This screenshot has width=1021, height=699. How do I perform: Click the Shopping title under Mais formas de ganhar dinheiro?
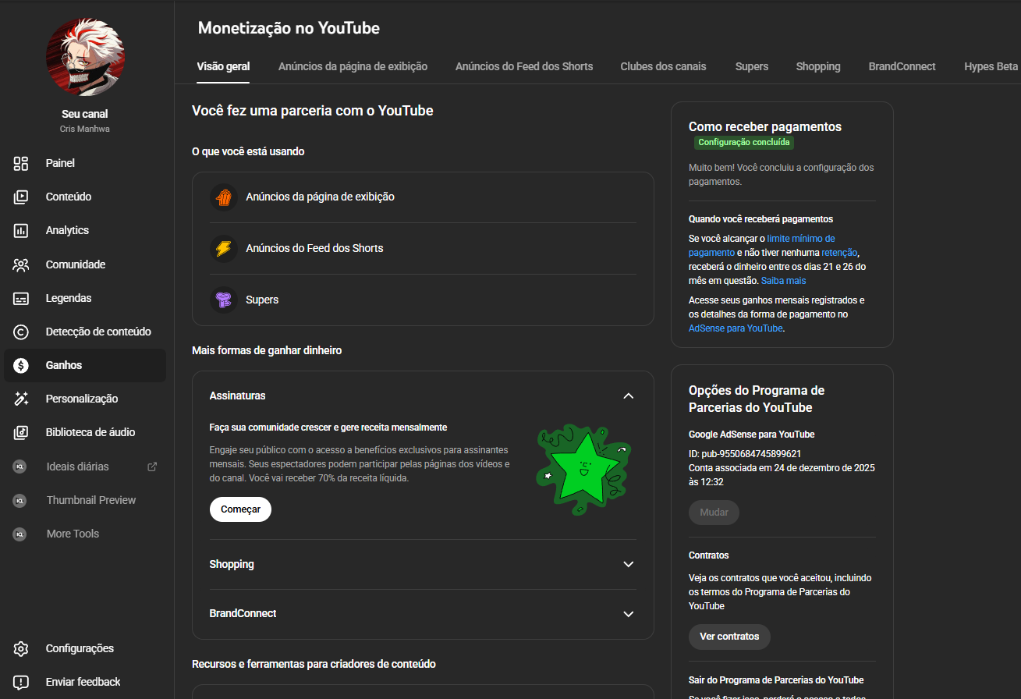point(232,564)
